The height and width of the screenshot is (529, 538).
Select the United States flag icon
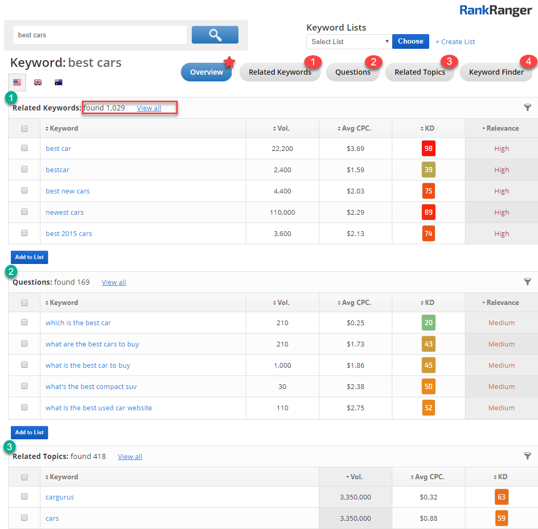point(17,82)
